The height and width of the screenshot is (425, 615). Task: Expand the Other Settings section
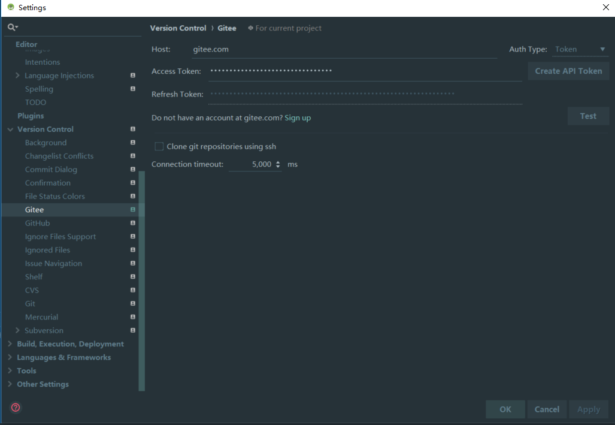coord(10,384)
